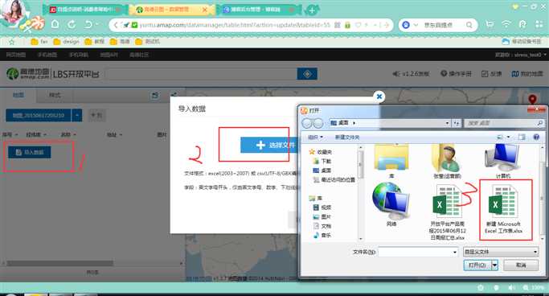Toggle the preview pane icon in dialog

coord(522,137)
